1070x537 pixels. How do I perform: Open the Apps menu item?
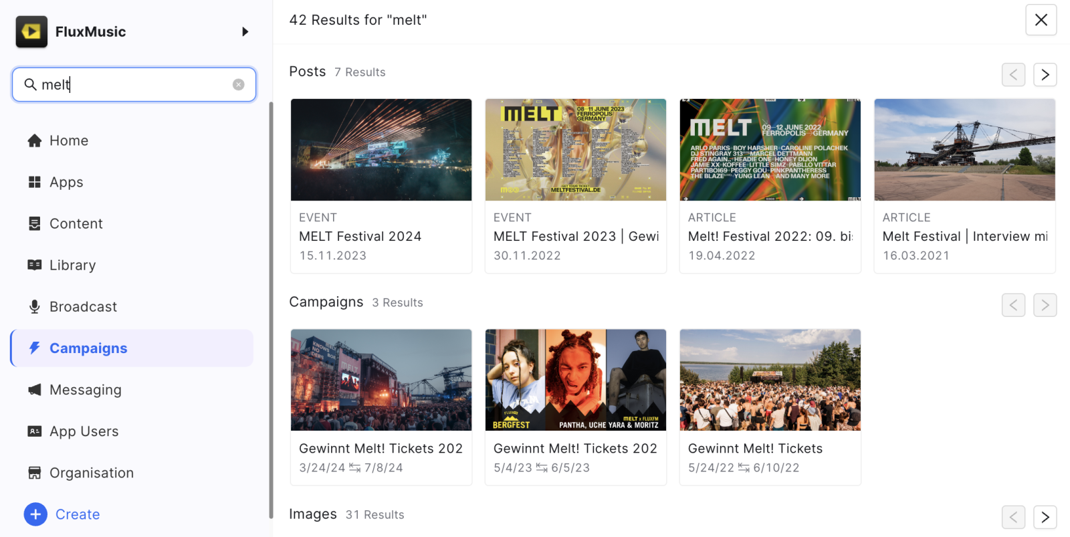click(x=132, y=182)
